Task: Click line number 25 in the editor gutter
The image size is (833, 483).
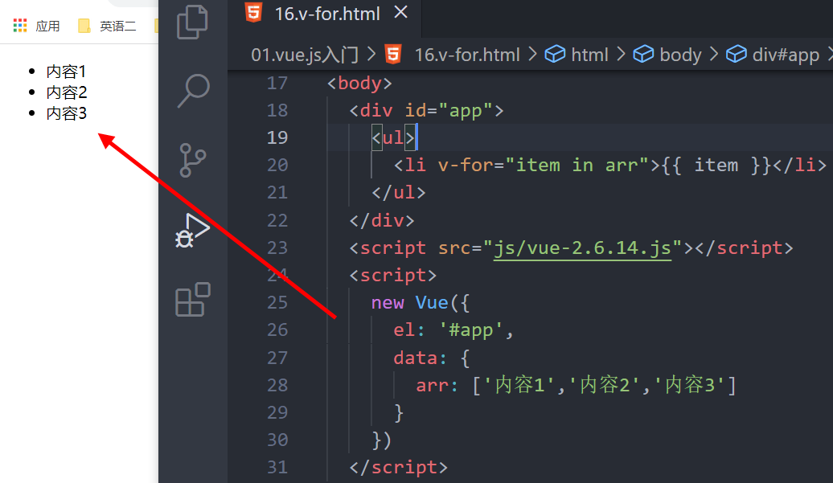Action: (277, 302)
